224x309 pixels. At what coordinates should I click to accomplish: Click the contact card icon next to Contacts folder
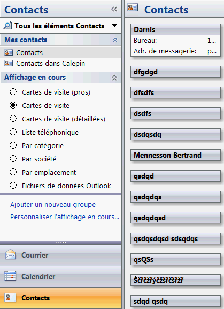(x=9, y=52)
